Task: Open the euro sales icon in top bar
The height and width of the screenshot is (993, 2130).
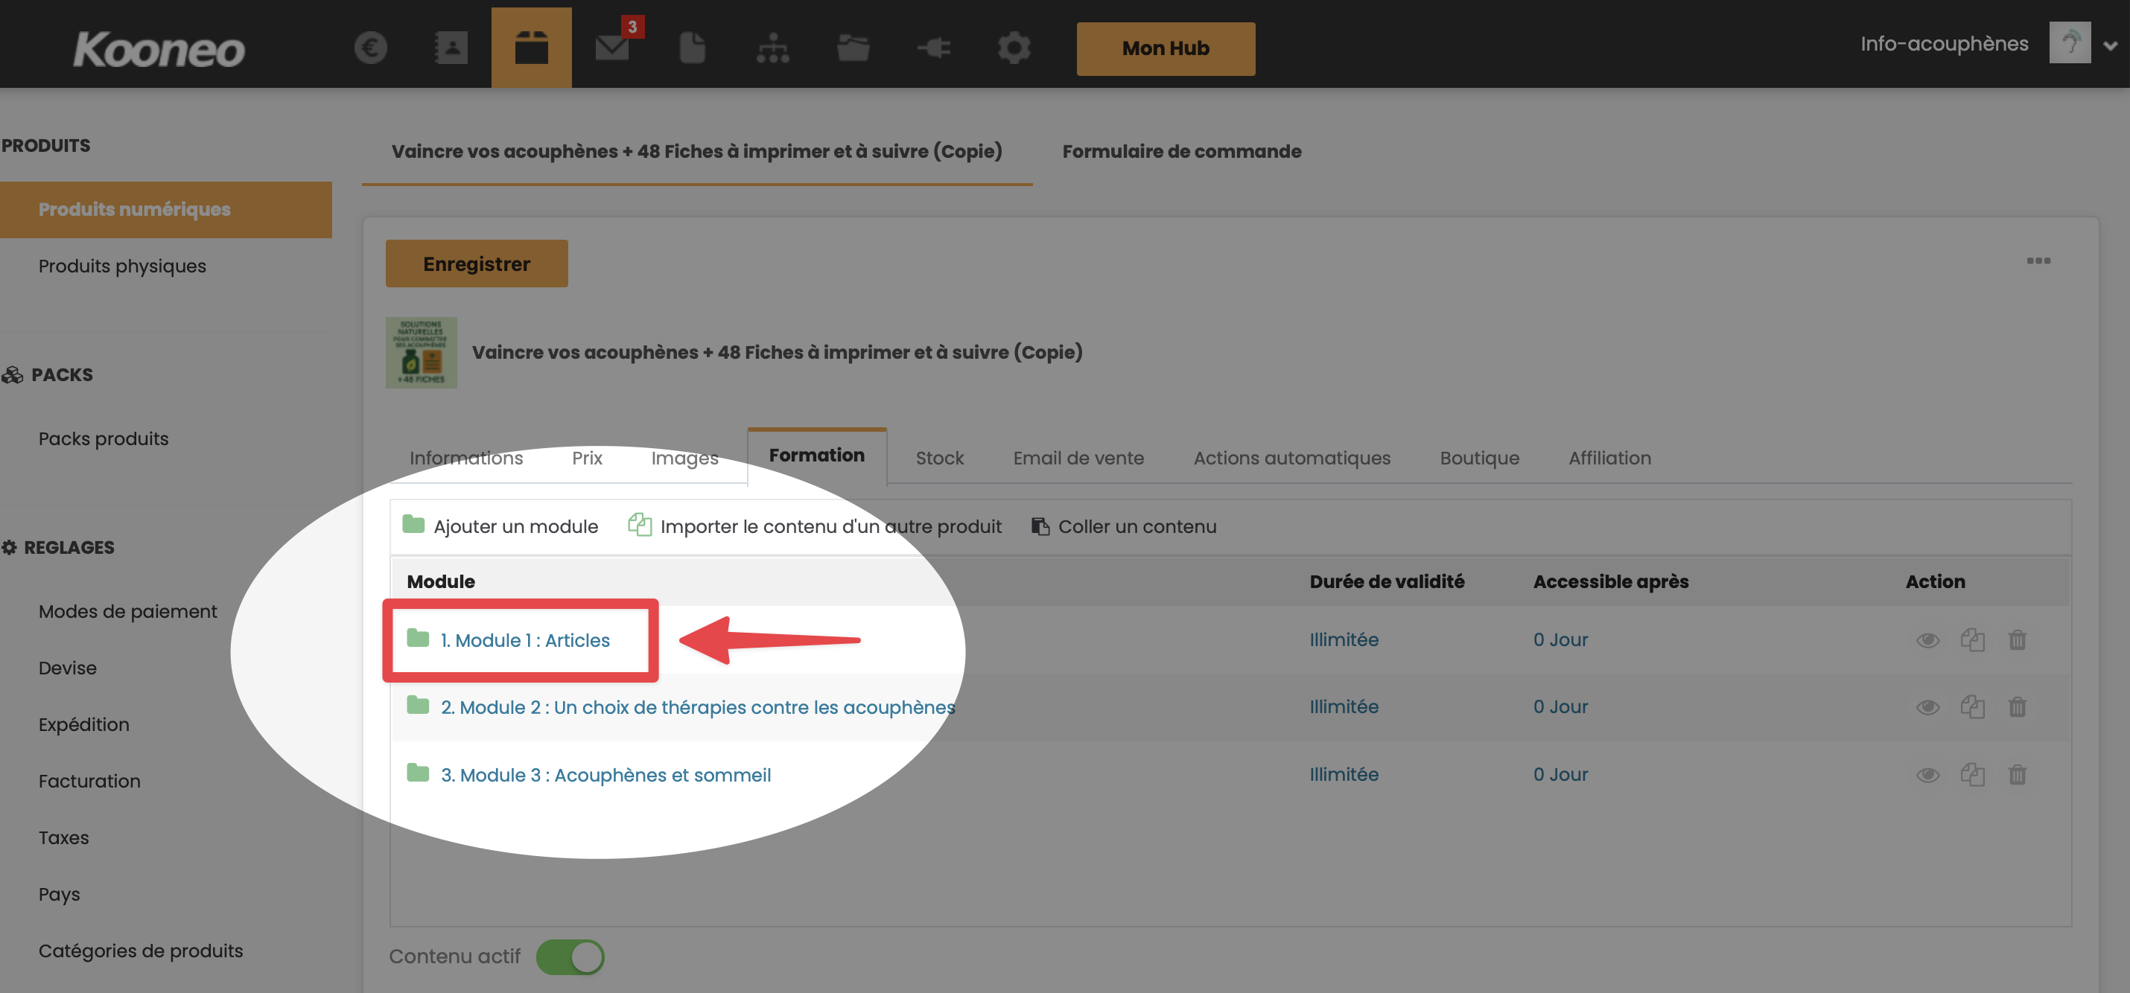Action: coord(370,47)
